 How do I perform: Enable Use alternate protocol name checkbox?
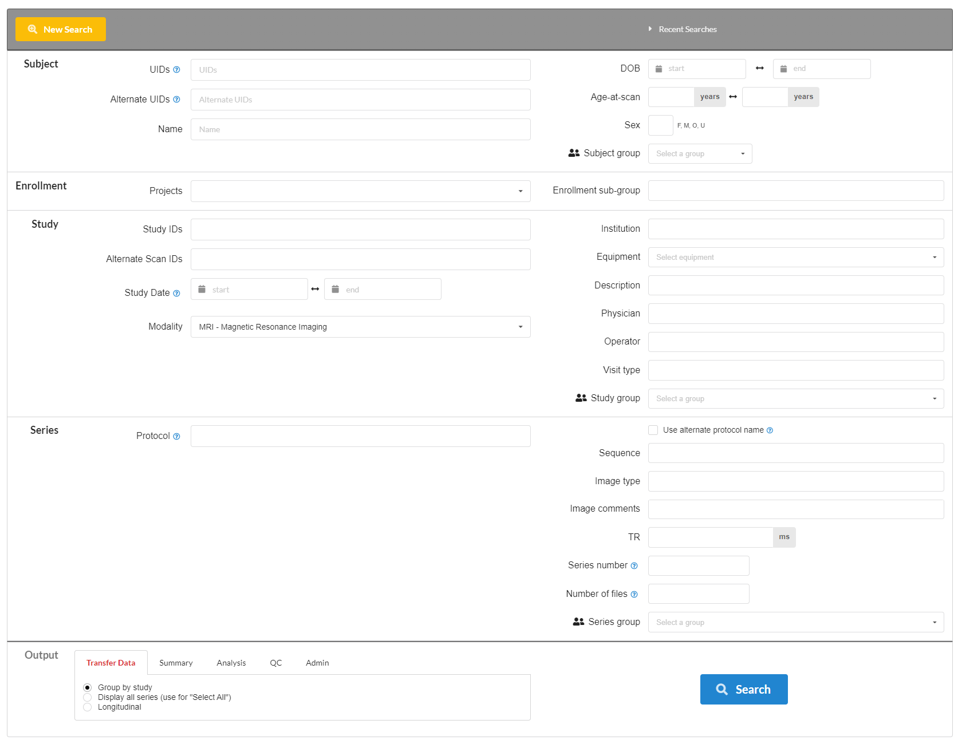tap(653, 430)
